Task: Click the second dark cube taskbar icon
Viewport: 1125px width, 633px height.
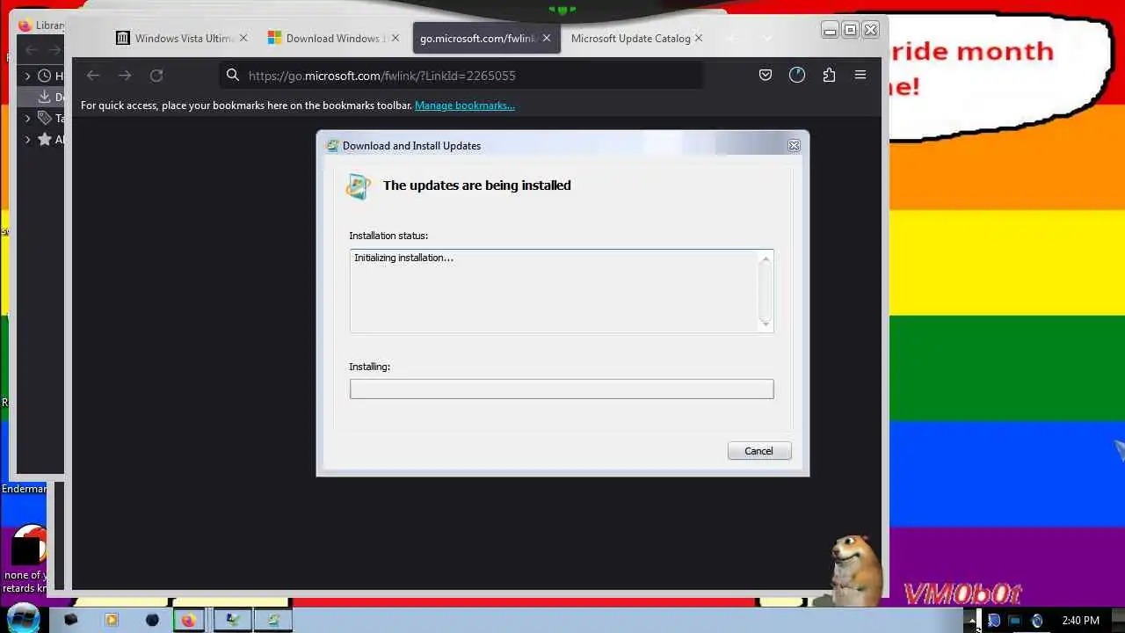Action: pyautogui.click(x=152, y=620)
